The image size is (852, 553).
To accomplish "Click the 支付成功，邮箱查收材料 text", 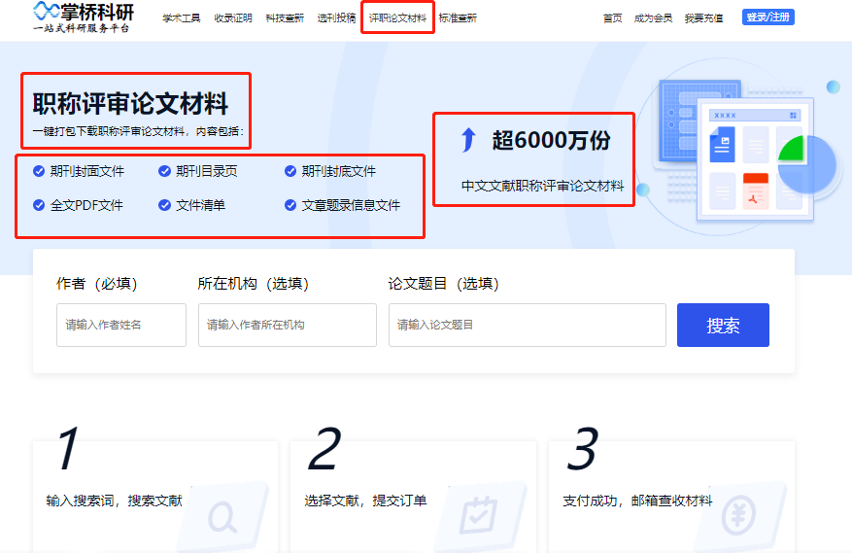I will point(637,501).
